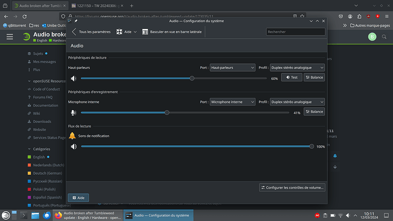Open the terminal from taskbar
This screenshot has width=393, height=221.
(x=24, y=215)
